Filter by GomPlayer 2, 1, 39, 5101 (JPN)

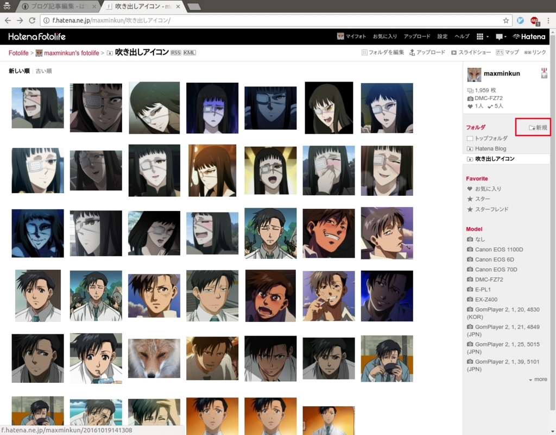click(503, 365)
